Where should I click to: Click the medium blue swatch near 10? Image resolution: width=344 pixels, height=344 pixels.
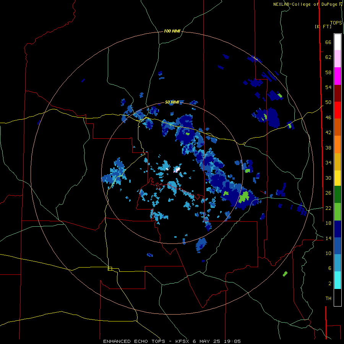pyautogui.click(x=338, y=246)
